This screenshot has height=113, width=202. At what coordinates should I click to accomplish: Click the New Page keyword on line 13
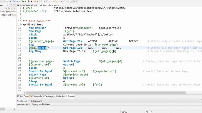[x=35, y=31]
